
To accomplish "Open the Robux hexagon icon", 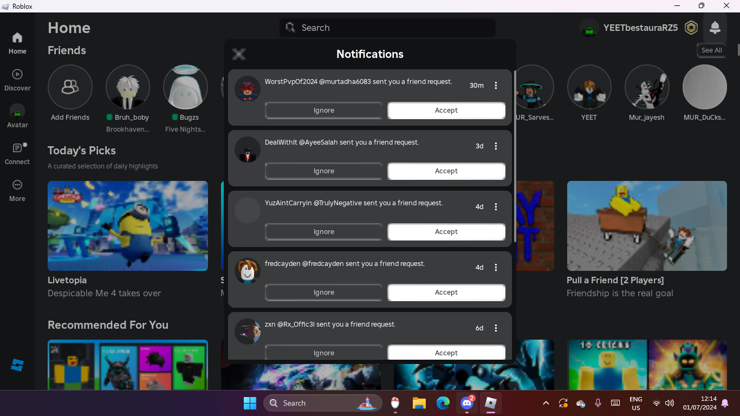I will click(691, 28).
